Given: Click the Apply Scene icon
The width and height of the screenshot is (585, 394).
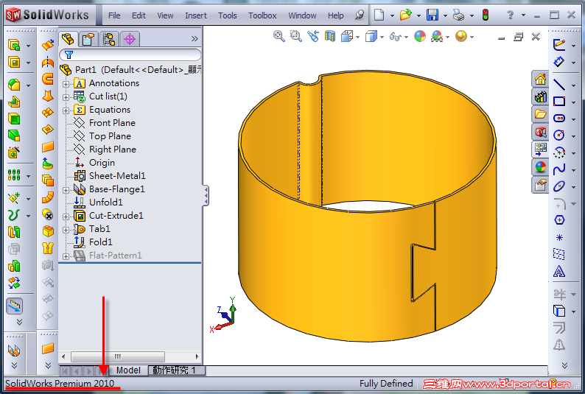Looking at the screenshot, I should (437, 36).
